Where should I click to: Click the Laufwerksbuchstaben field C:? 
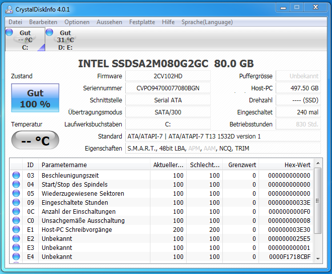point(168,124)
